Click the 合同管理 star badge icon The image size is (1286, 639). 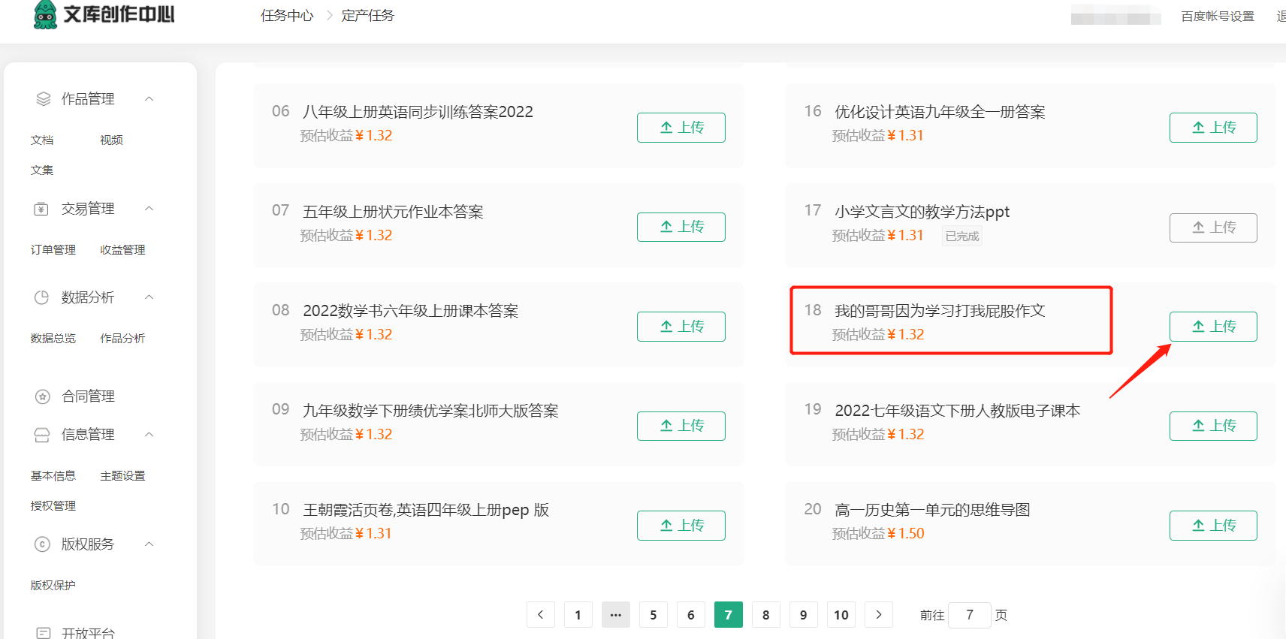pos(43,396)
